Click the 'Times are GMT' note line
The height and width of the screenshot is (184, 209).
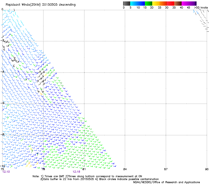87,176
